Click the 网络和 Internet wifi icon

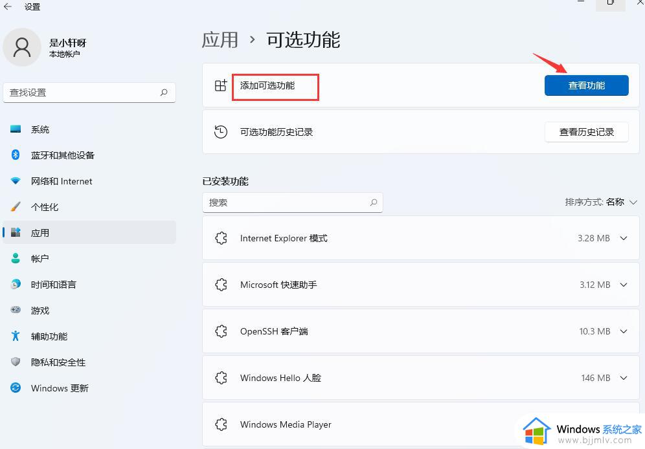[x=16, y=181]
